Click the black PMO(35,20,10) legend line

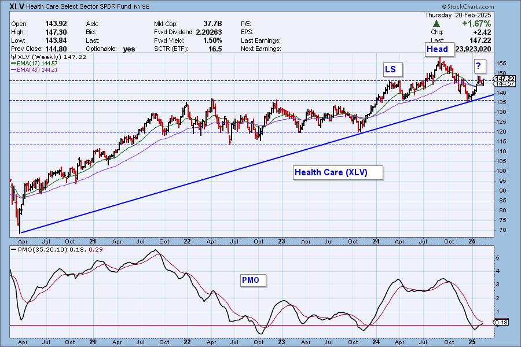(x=14, y=249)
